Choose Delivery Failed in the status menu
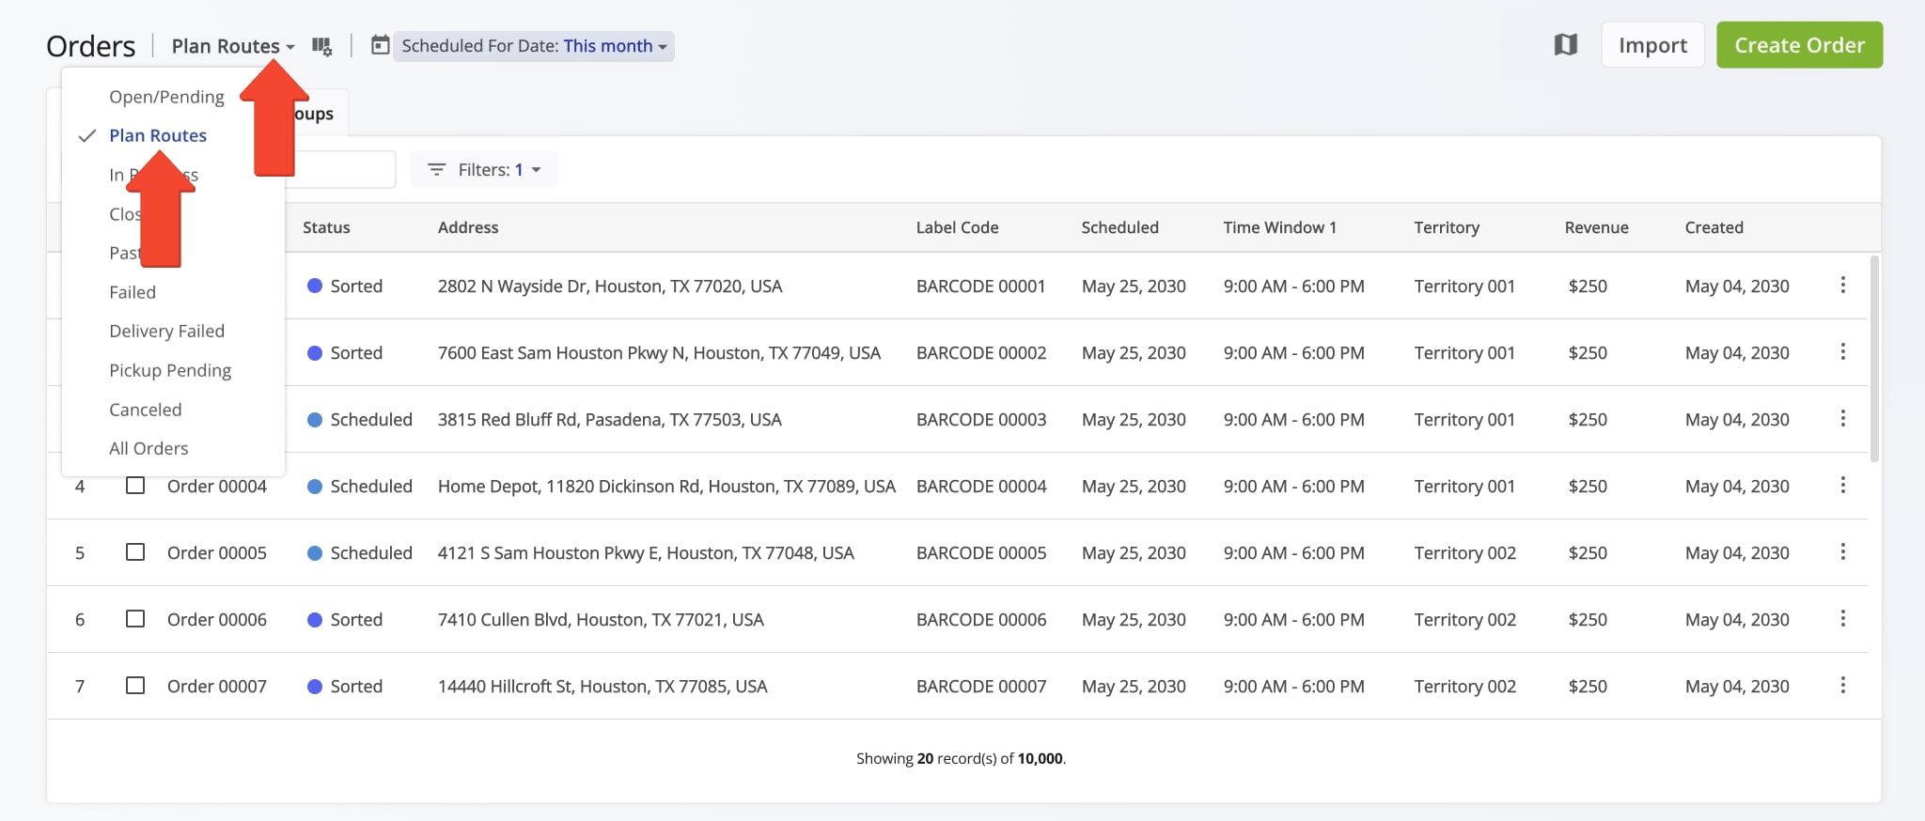 (x=166, y=331)
